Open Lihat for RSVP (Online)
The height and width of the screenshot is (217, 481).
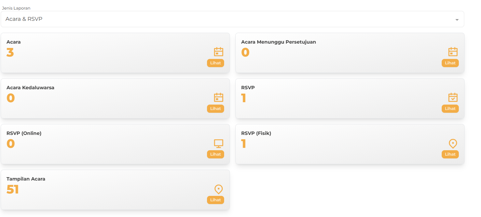pos(216,154)
